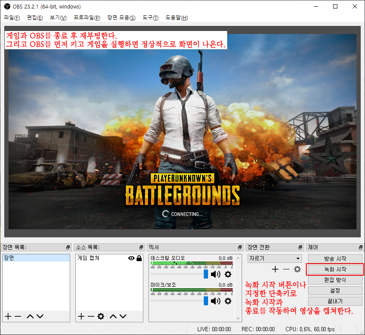This screenshot has width=365, height=335.
Task: Click the mixer scrollbar up arrow
Action: (x=238, y=258)
